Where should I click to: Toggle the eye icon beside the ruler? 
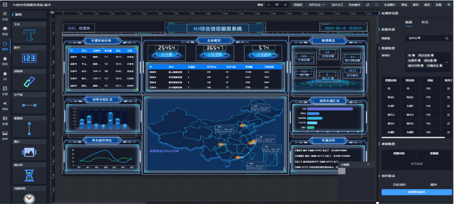click(52, 12)
